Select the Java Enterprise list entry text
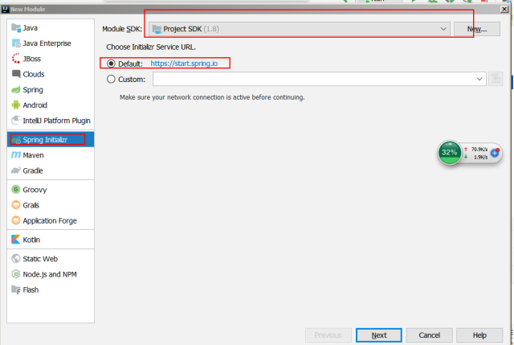The width and height of the screenshot is (514, 345). [x=47, y=43]
